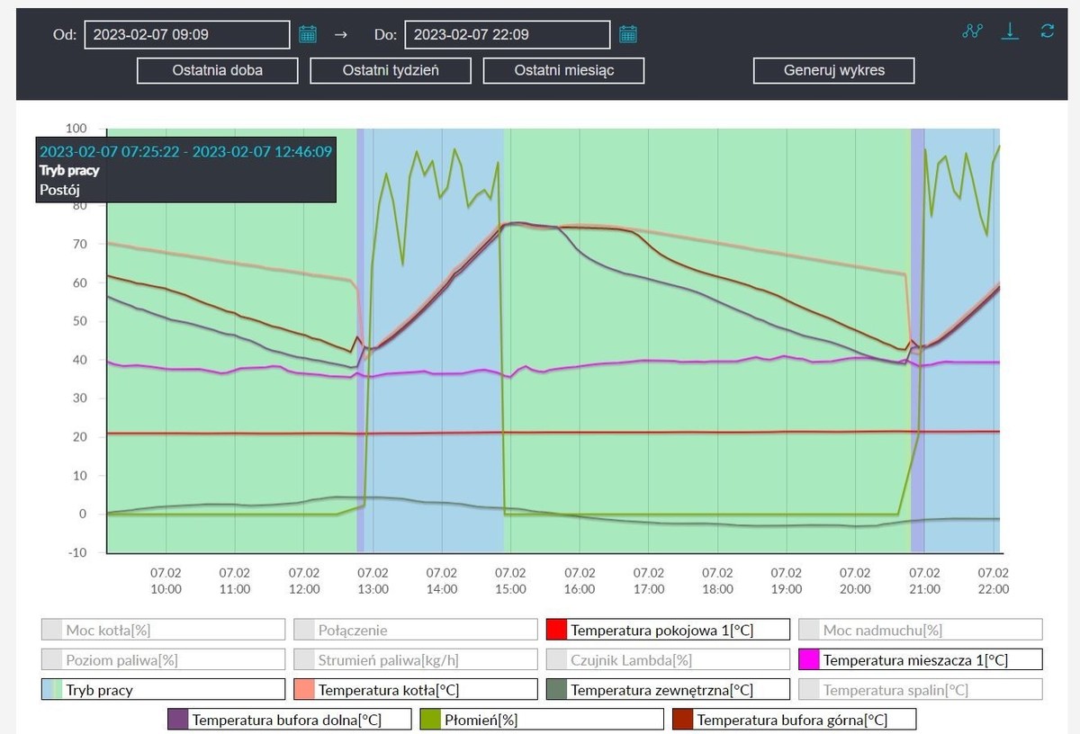Click 'Temperatura kotła' salmon color swatch
The width and height of the screenshot is (1080, 734).
(304, 690)
